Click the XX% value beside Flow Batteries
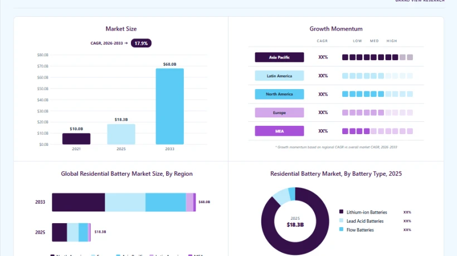The height and width of the screenshot is (256, 457). click(407, 230)
